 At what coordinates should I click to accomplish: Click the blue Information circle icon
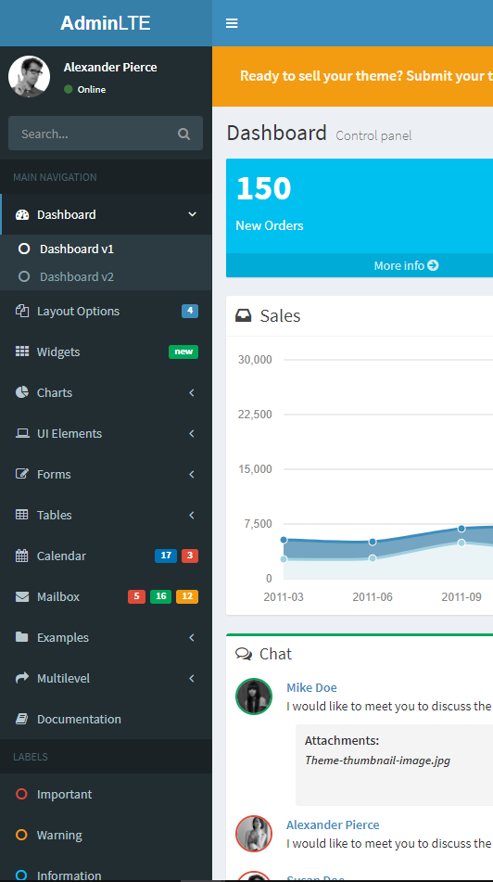tap(22, 876)
